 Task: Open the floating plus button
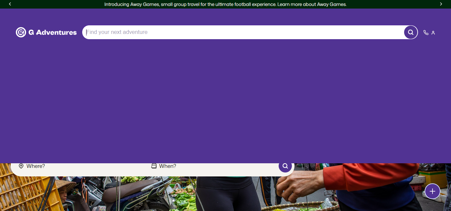[x=433, y=191]
